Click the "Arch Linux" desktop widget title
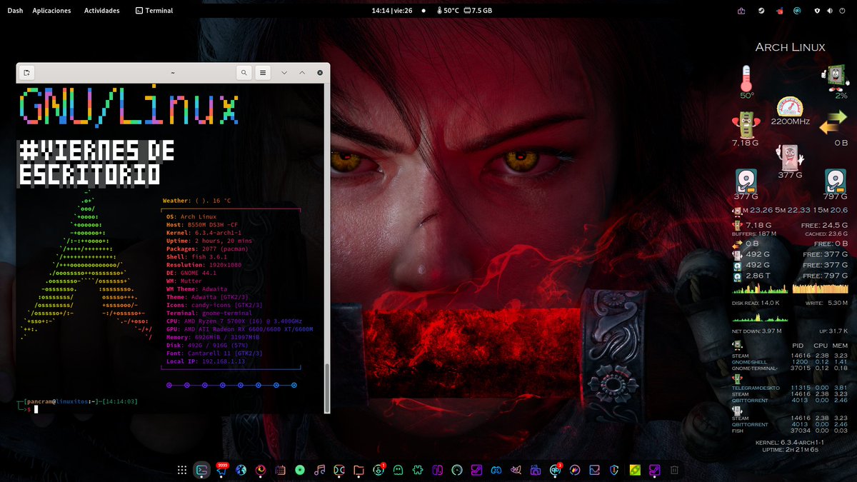Image resolution: width=857 pixels, height=482 pixels. [790, 47]
